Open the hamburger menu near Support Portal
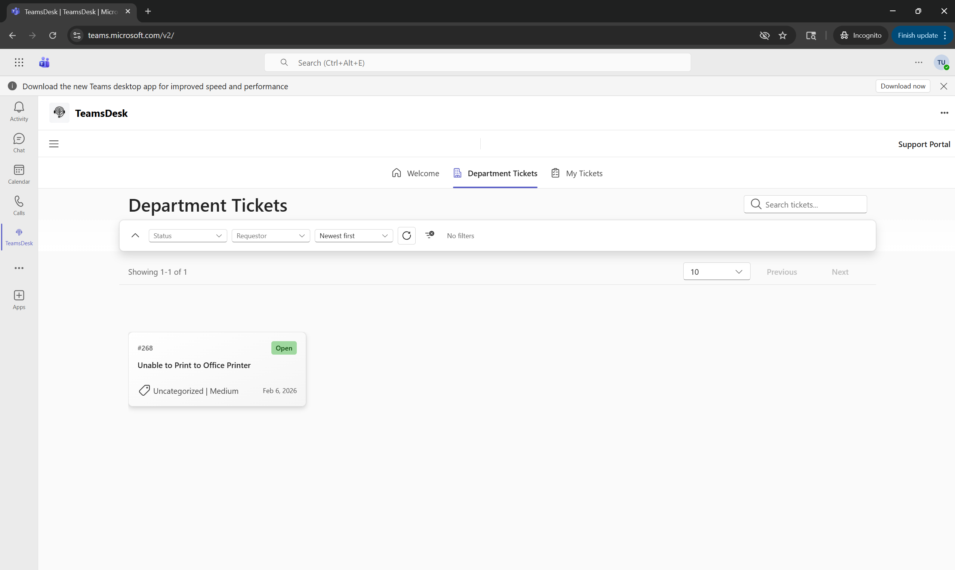This screenshot has width=955, height=570. (x=53, y=143)
